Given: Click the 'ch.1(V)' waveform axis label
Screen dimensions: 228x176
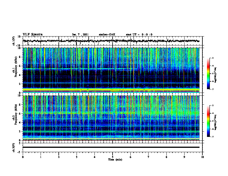Looking at the screenshot, I should pyautogui.click(x=14, y=41).
